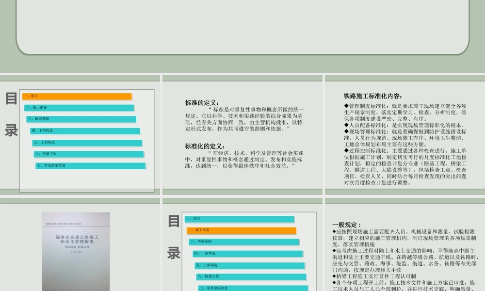Open the book cover slide 福建省高速公路施工标准化管理指南

(x=80, y=244)
